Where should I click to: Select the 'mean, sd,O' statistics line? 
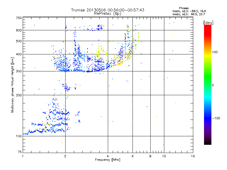[189, 11]
